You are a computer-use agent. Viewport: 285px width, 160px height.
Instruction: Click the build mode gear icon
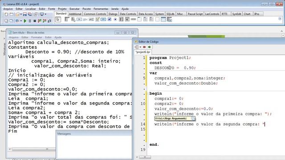point(17,21)
